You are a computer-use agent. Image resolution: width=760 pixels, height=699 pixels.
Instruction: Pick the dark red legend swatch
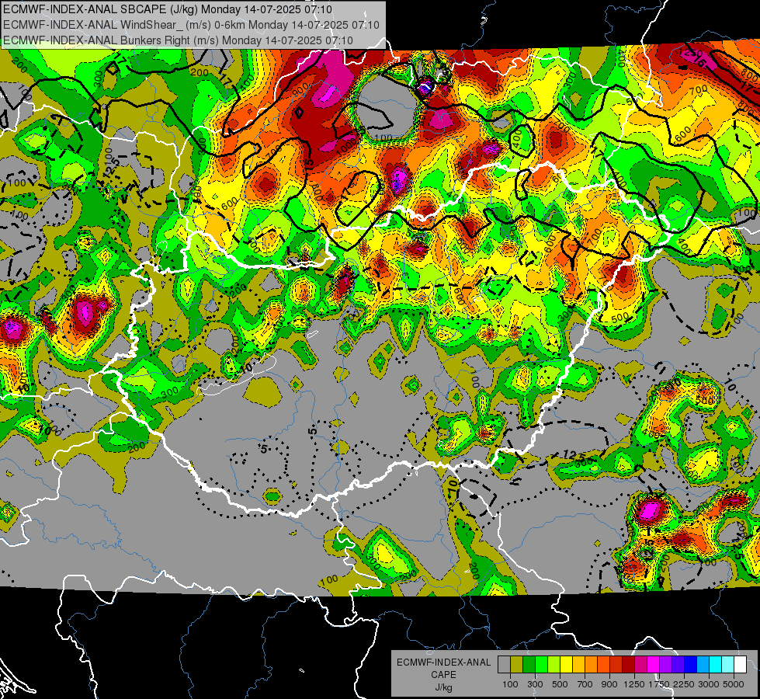point(628,665)
